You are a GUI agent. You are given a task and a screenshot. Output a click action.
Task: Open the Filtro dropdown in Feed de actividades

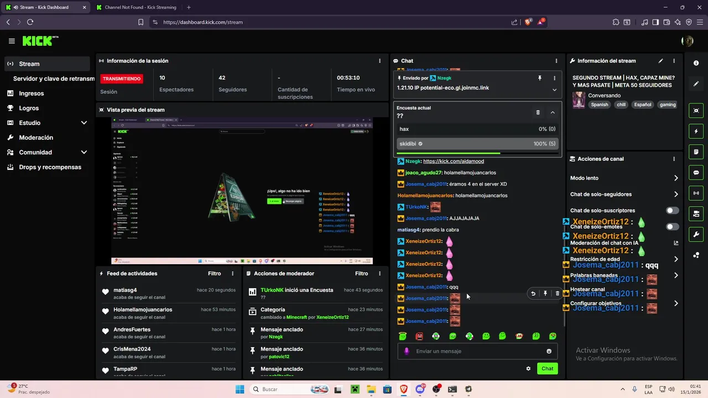pos(214,274)
